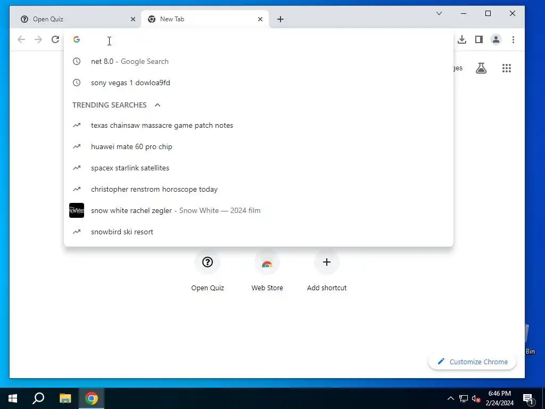Maximize the Chrome window

(x=488, y=13)
